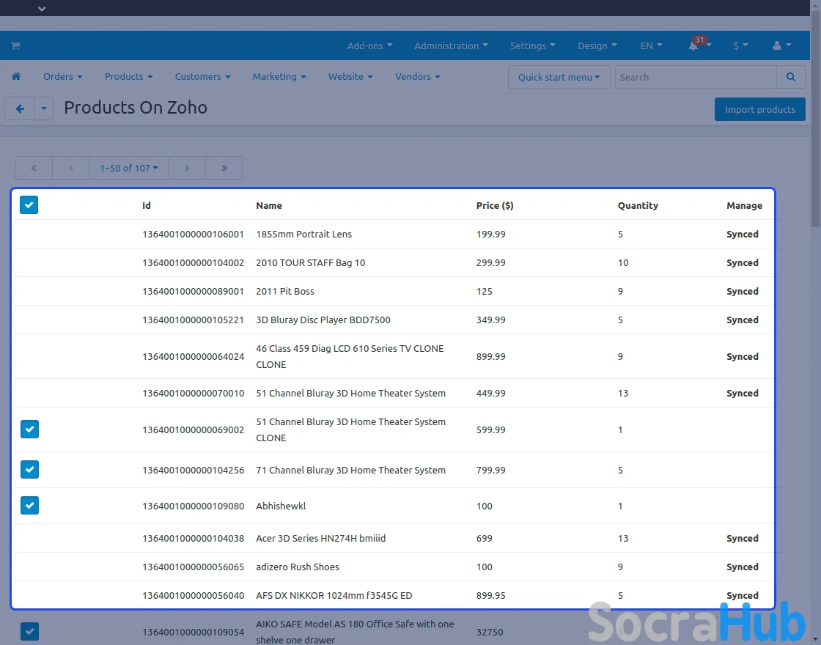Image resolution: width=821 pixels, height=645 pixels.
Task: Click the home icon
Action: 15,76
